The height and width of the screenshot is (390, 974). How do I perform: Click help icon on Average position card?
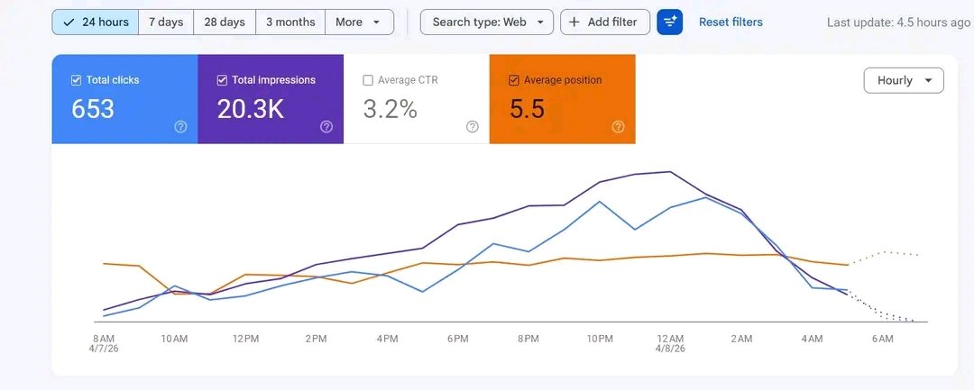[x=618, y=127]
